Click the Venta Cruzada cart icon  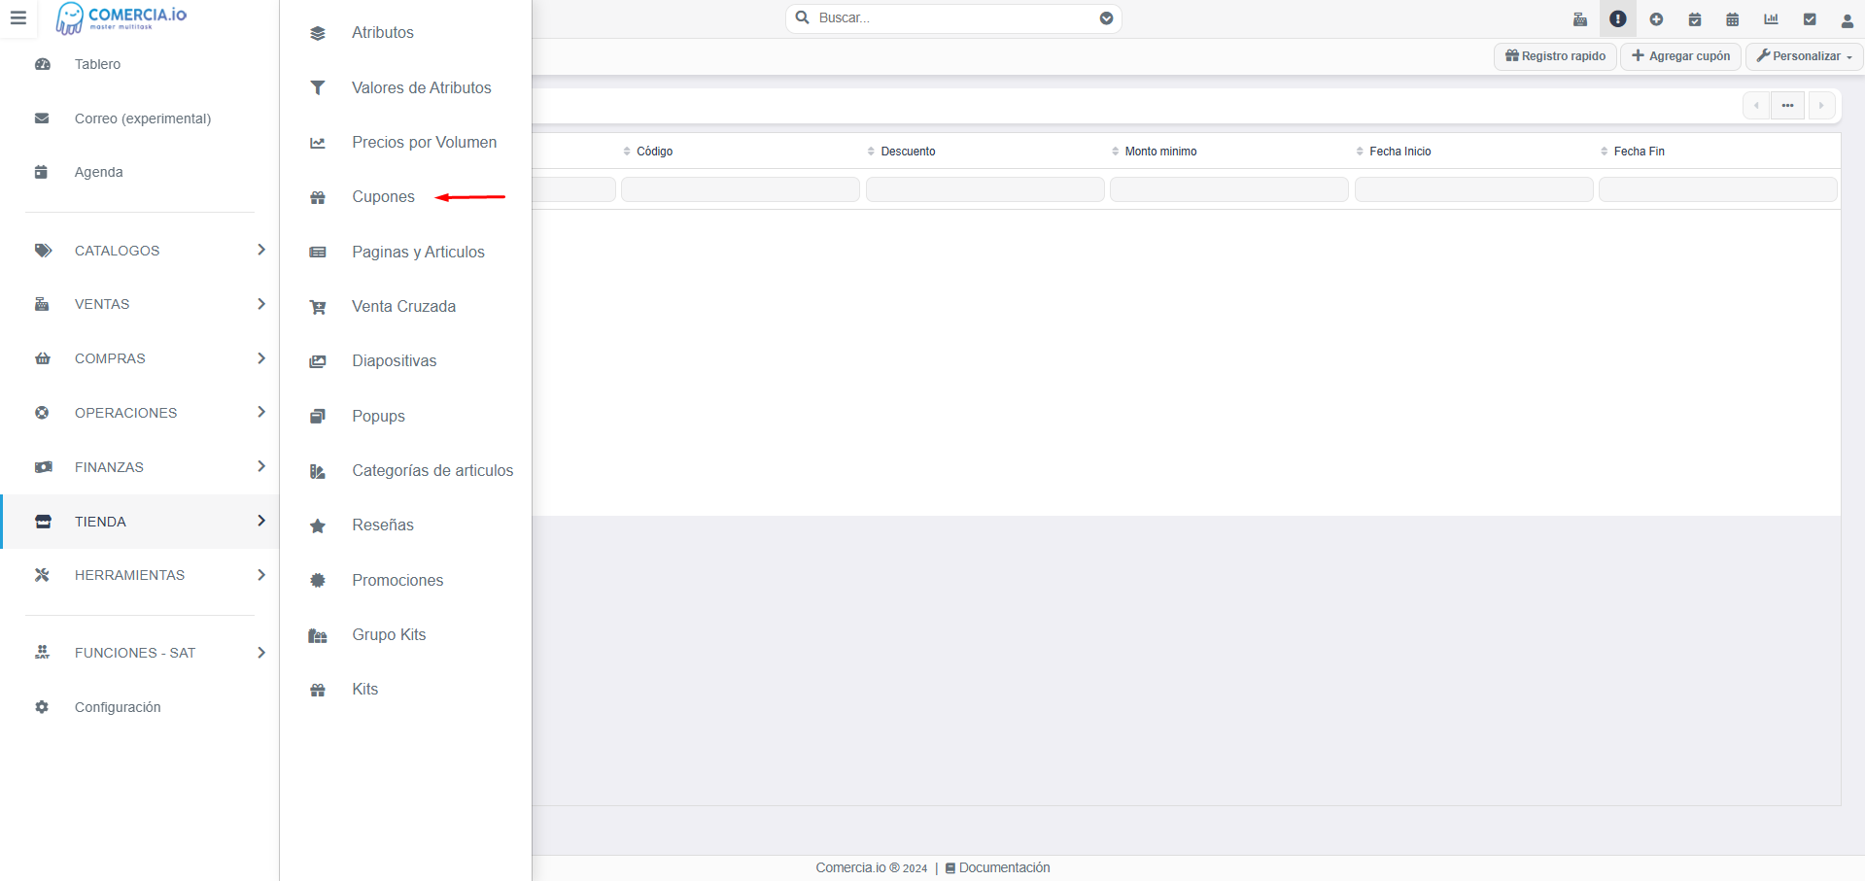(x=318, y=307)
